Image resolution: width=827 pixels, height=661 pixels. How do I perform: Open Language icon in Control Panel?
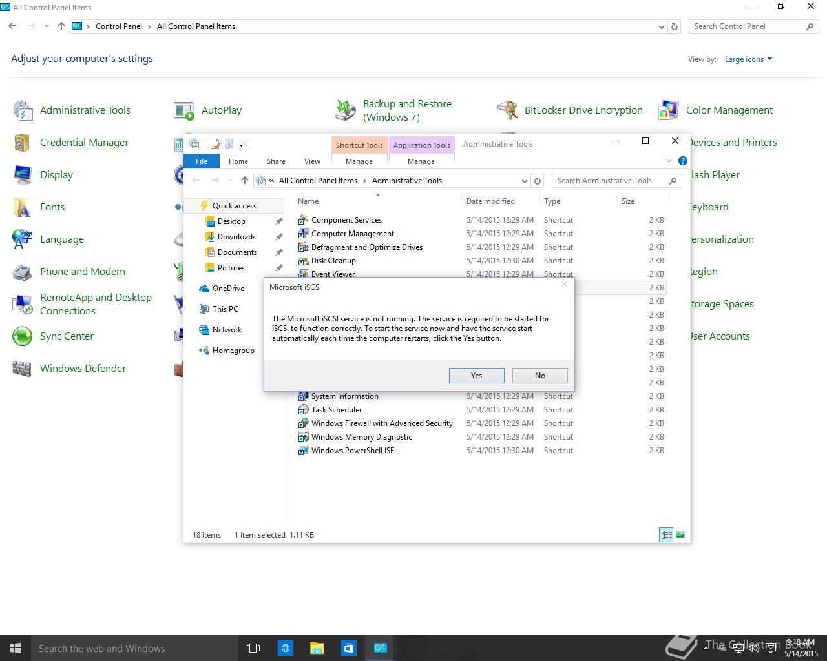coord(23,239)
